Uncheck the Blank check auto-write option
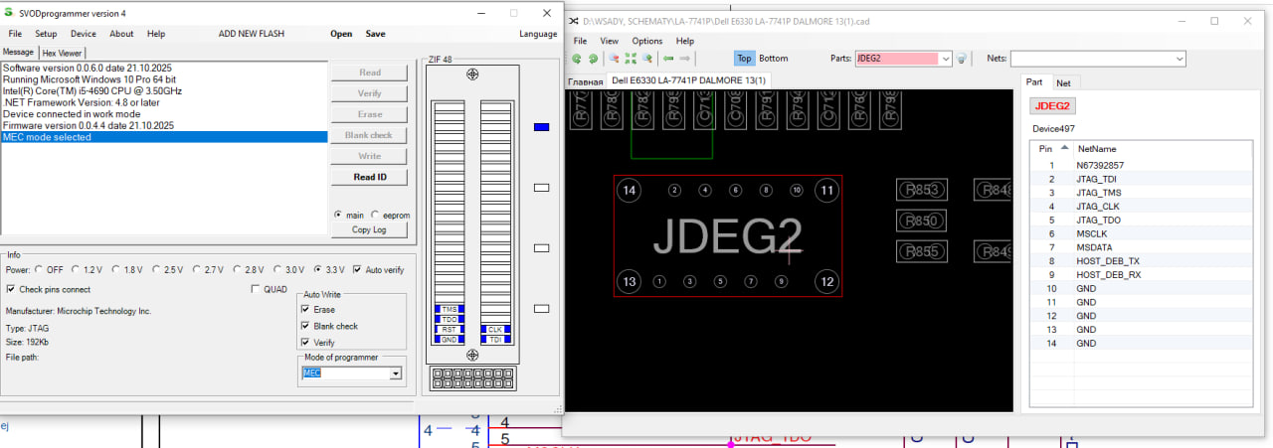The height and width of the screenshot is (448, 1273). coord(305,326)
